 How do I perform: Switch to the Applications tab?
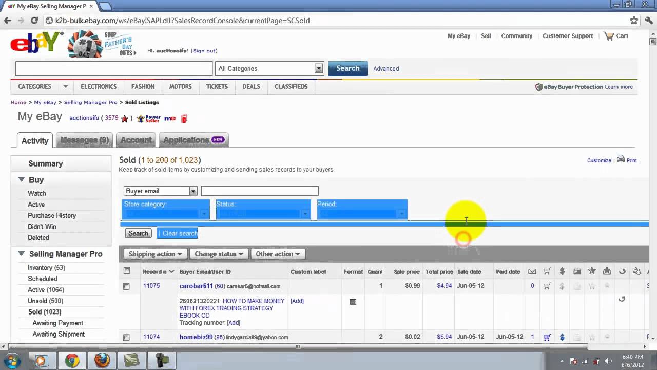pyautogui.click(x=194, y=140)
